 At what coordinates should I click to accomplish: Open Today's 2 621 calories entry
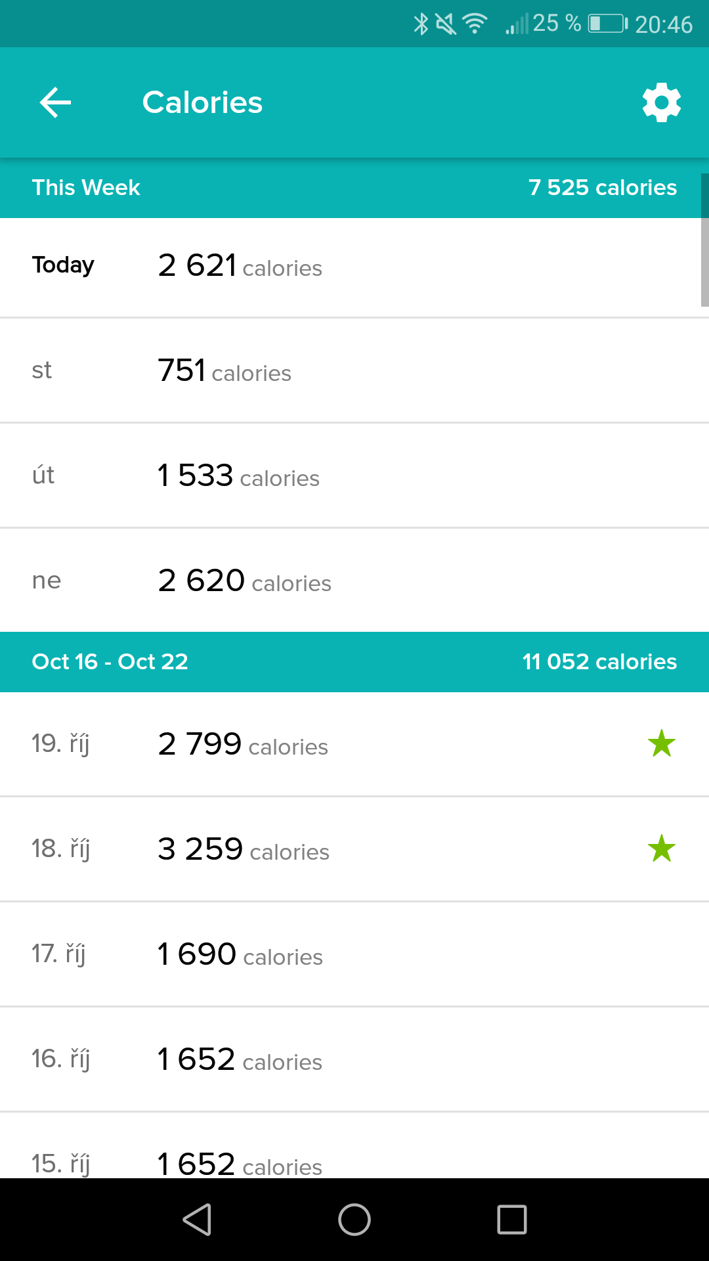pyautogui.click(x=354, y=268)
